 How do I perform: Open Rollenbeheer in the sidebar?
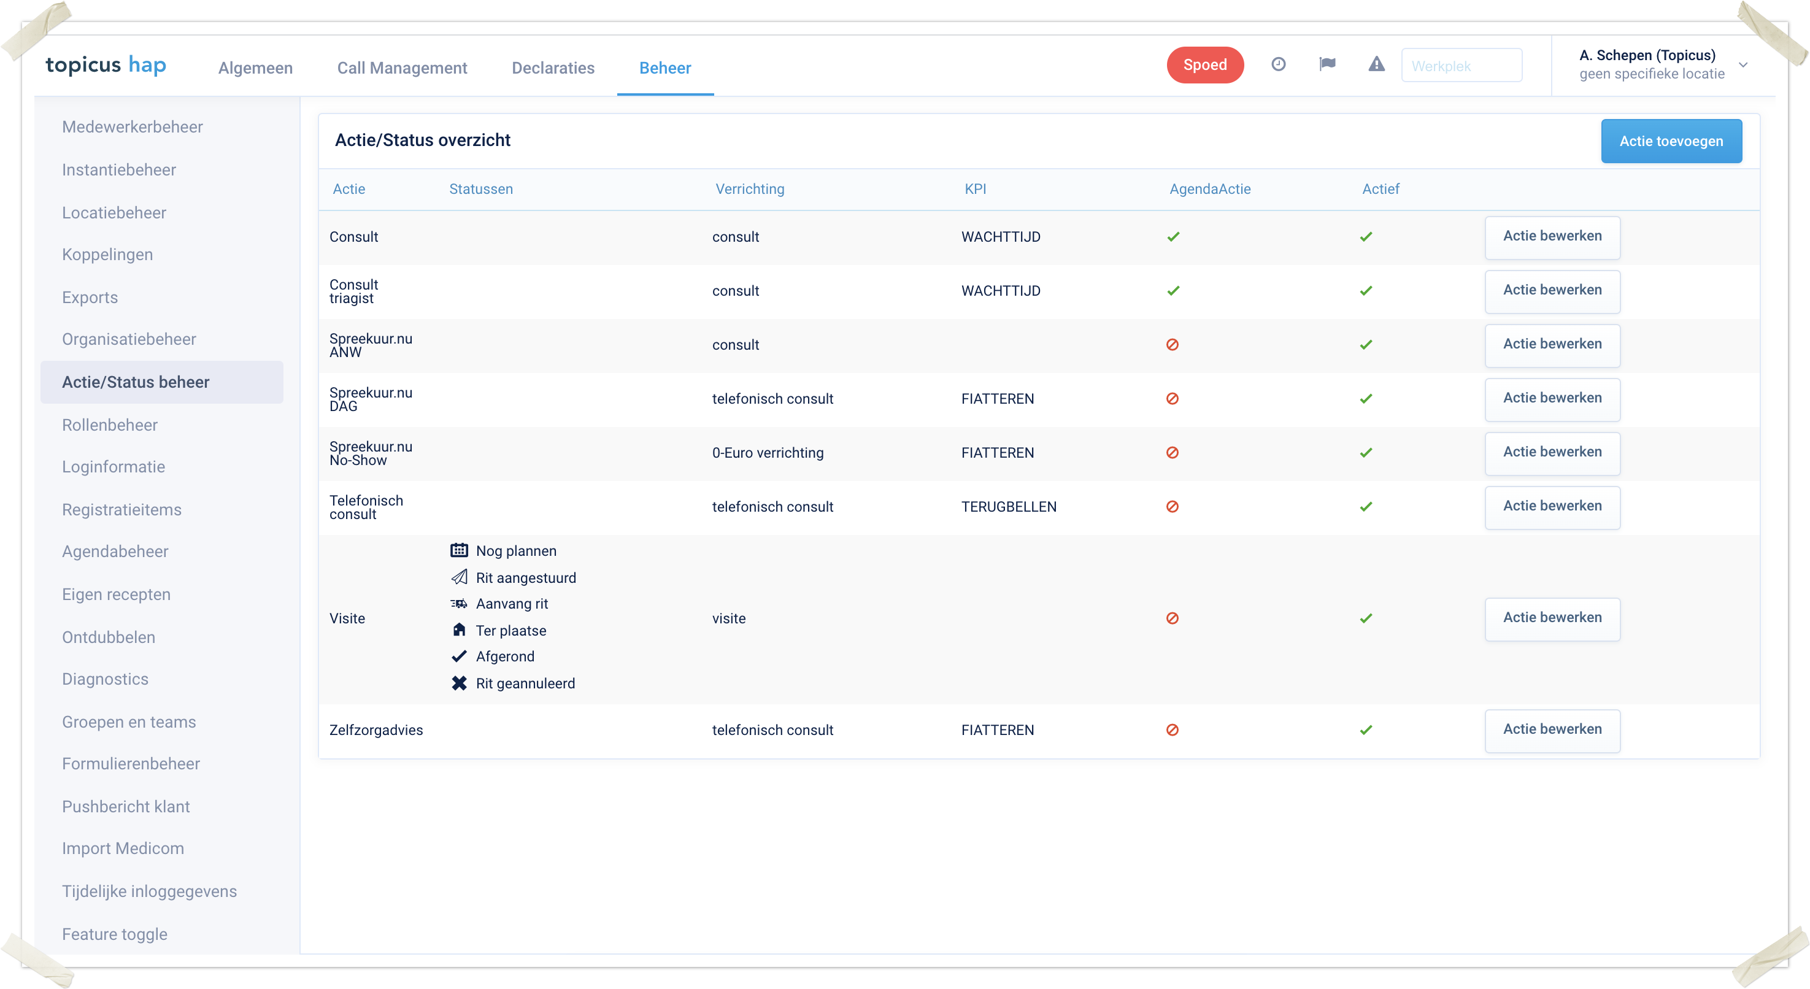tap(110, 425)
